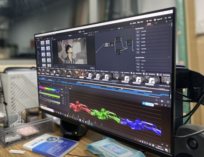Click the microphone icon in system tray
Viewport: 204px width, 157px height.
click(x=142, y=142)
